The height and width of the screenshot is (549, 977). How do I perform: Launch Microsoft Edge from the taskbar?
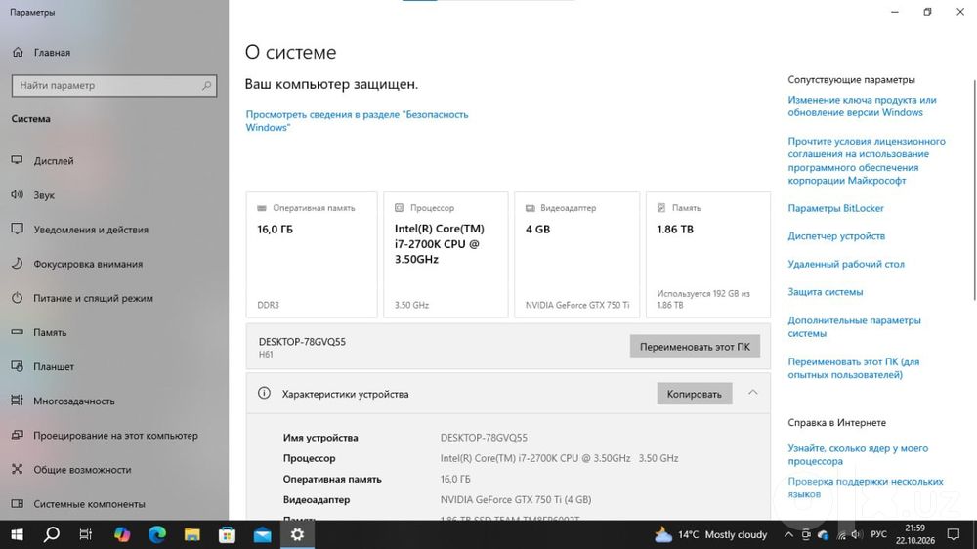(x=157, y=534)
